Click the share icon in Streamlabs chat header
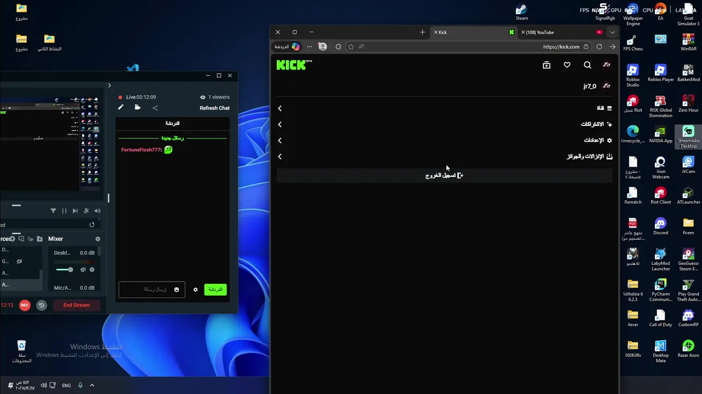Viewport: 702px width, 394px height. point(155,108)
